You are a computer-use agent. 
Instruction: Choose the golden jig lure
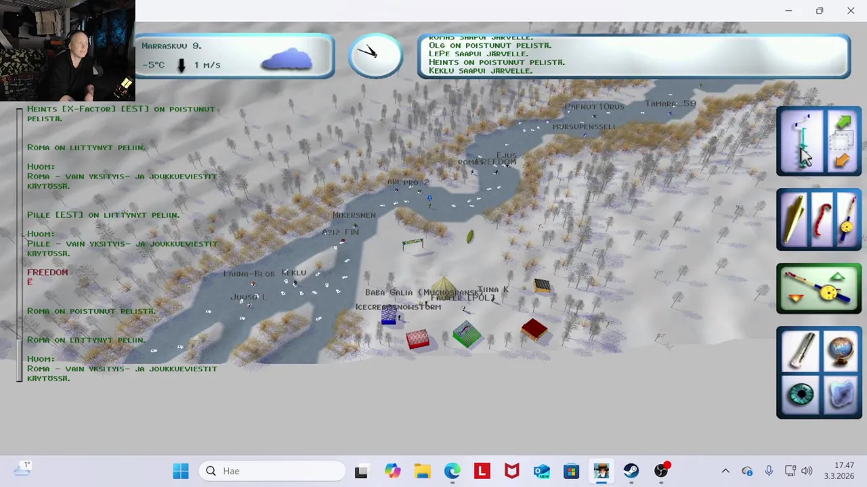[x=795, y=220]
